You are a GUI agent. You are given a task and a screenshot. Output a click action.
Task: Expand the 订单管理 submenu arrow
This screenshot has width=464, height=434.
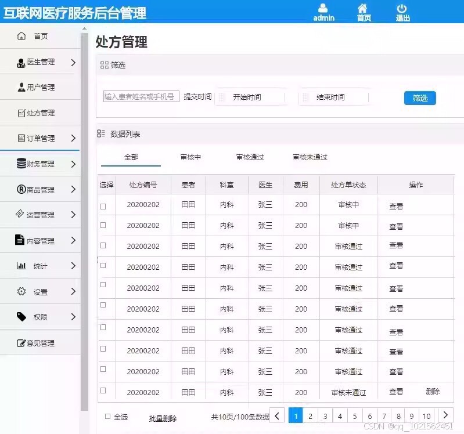tap(73, 138)
